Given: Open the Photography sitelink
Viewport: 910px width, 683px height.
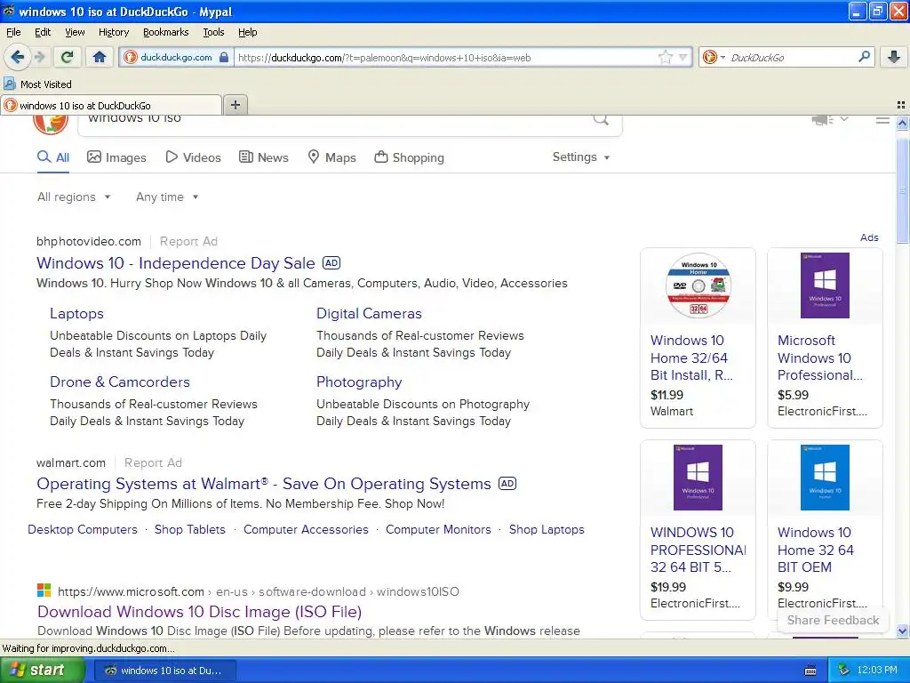Looking at the screenshot, I should tap(359, 382).
